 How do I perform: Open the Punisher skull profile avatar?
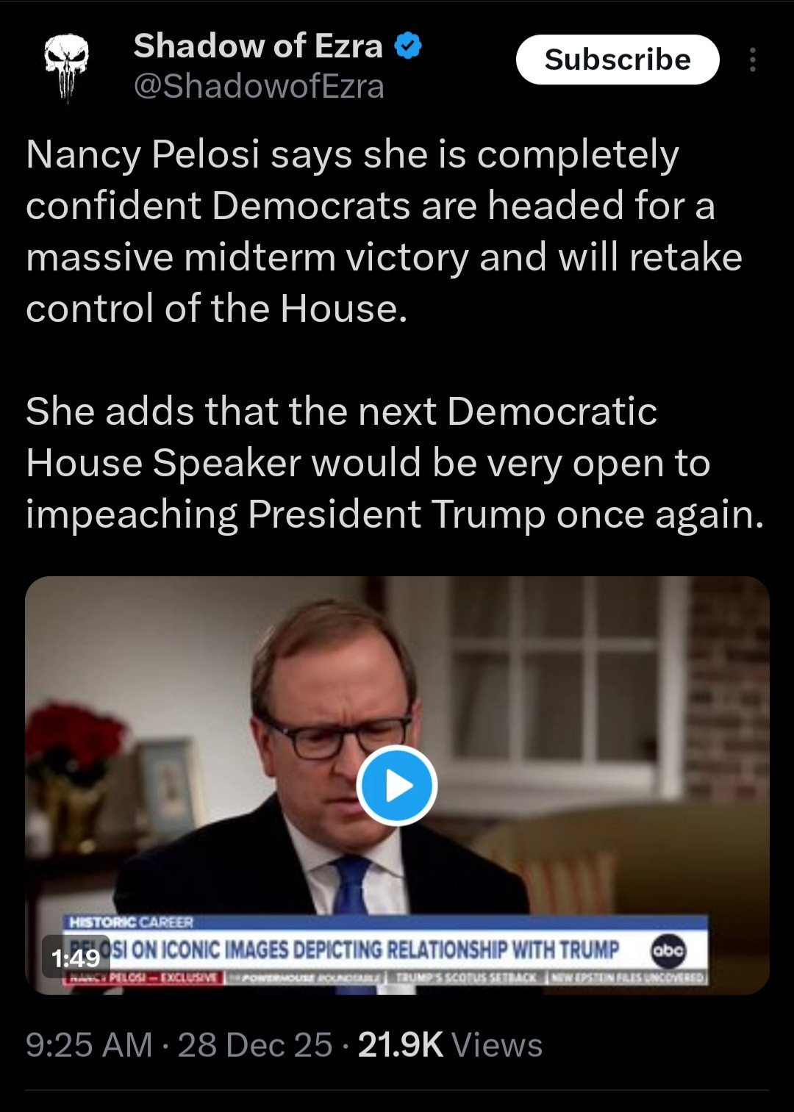pyautogui.click(x=67, y=68)
